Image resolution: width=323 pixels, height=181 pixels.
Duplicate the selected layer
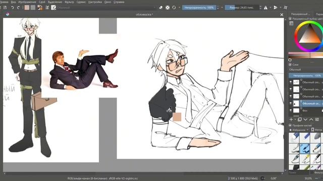point(299,119)
